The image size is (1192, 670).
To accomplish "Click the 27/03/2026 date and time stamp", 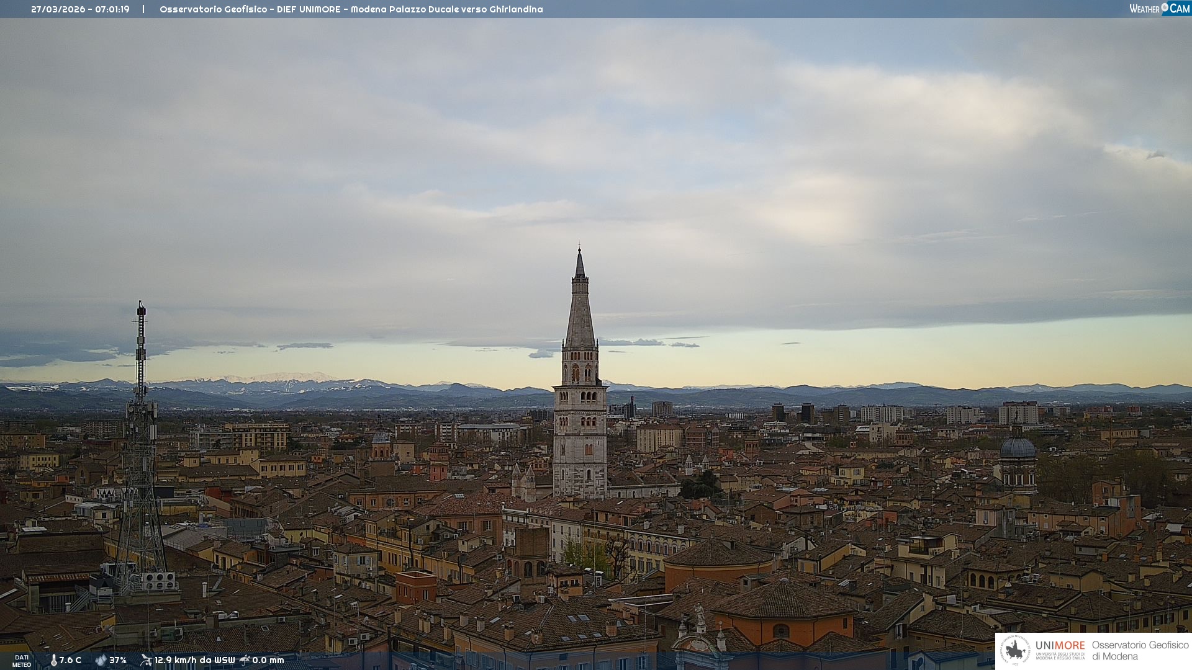I will [x=80, y=9].
